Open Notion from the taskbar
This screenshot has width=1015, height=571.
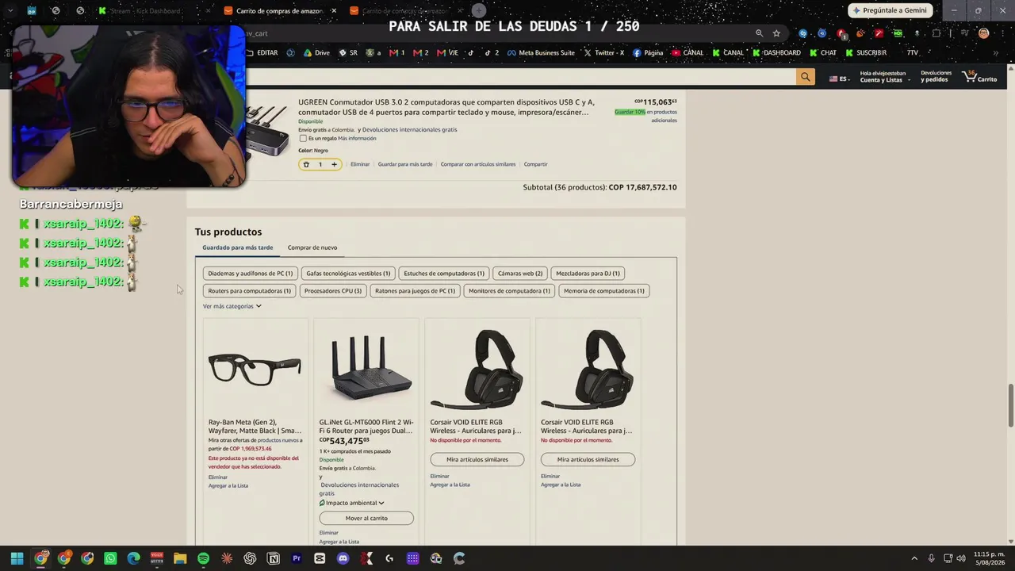coord(274,558)
